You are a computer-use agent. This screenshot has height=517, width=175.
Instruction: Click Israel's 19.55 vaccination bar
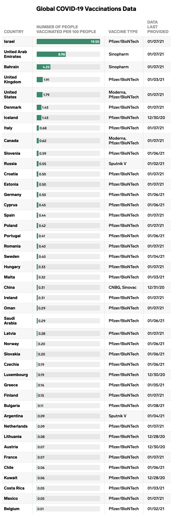(68, 42)
